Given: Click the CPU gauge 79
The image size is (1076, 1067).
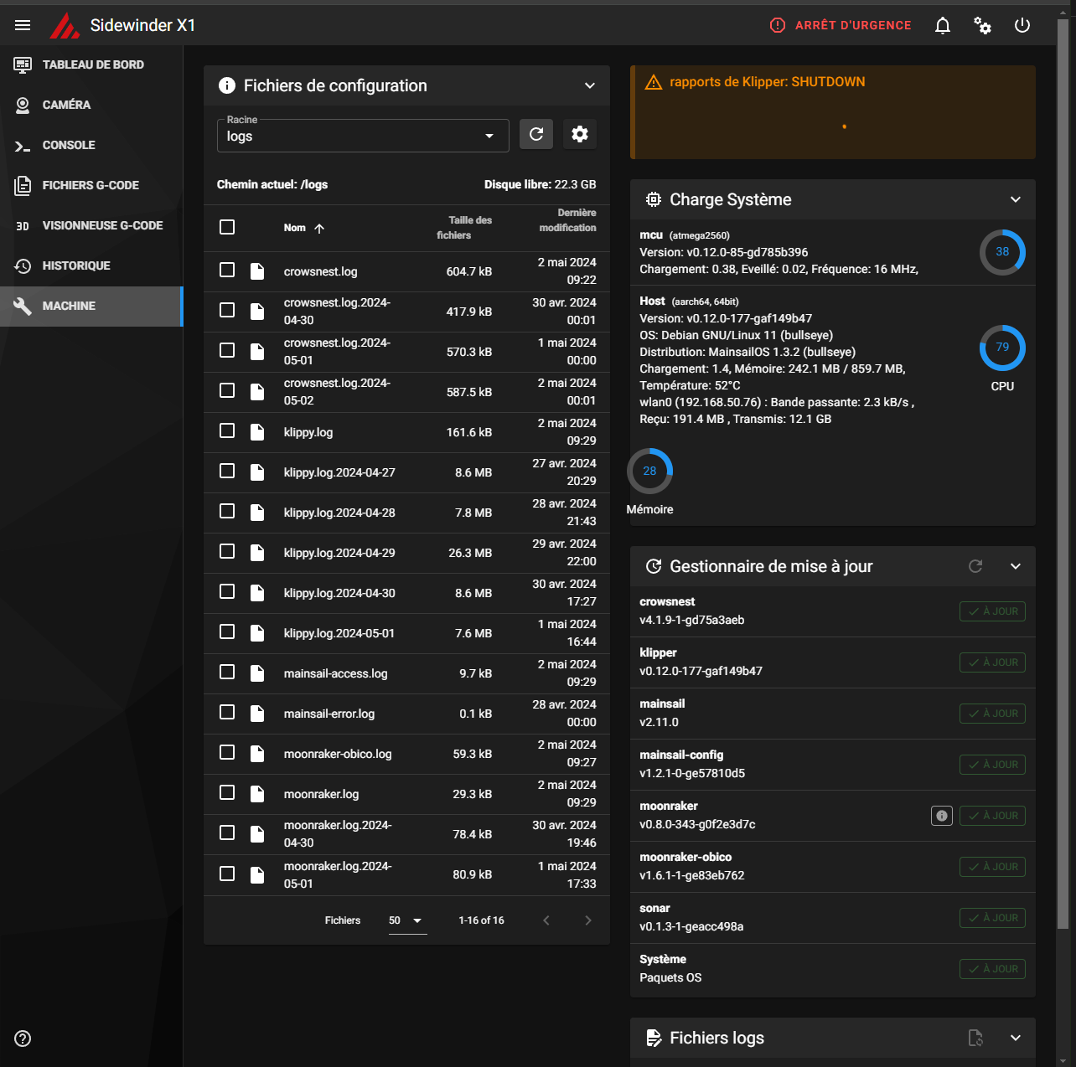Looking at the screenshot, I should [x=1002, y=348].
